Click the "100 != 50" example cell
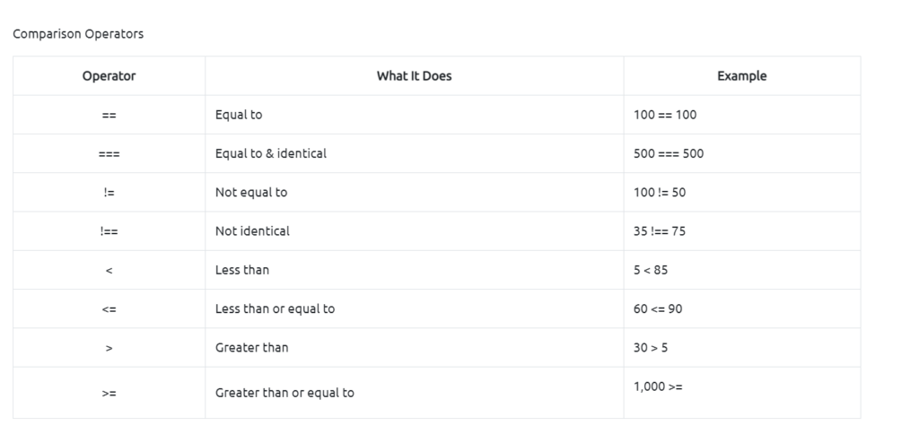 tap(660, 193)
